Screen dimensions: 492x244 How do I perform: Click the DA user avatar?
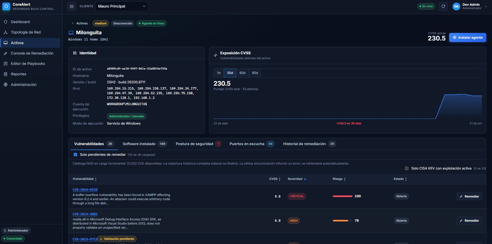[x=456, y=6]
